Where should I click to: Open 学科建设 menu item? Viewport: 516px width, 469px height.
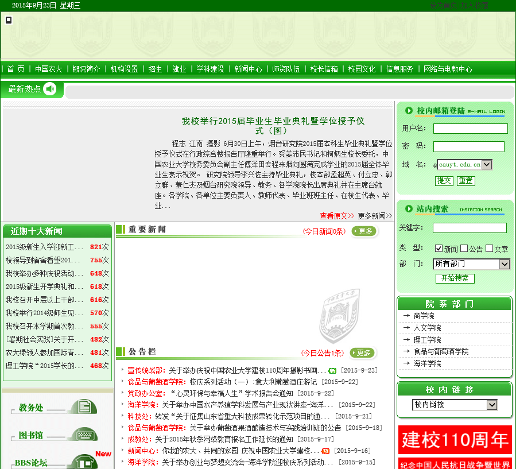[x=210, y=69]
